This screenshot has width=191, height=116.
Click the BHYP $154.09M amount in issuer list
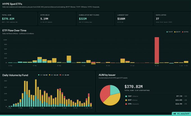point(179,100)
